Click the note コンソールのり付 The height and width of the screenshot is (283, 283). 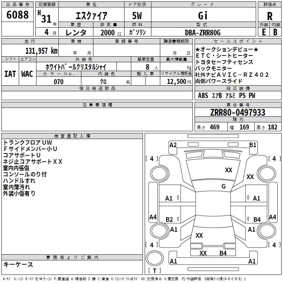[x=25, y=174]
